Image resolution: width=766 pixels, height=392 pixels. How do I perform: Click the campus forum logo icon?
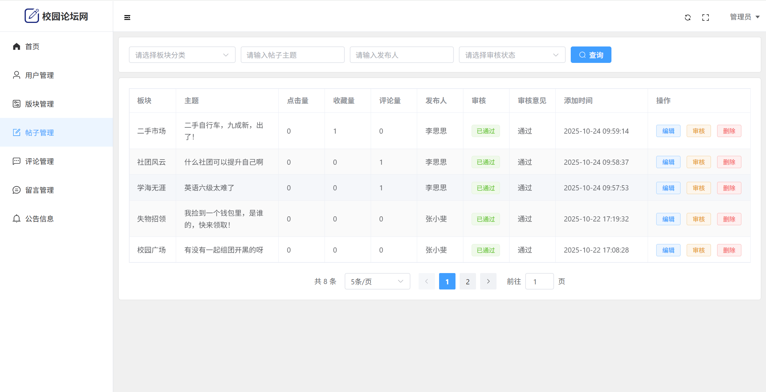tap(32, 16)
